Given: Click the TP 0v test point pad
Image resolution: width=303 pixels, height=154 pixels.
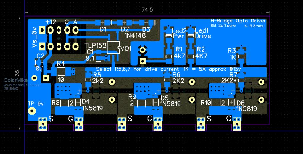Looking at the screenshot, I should point(31,111).
